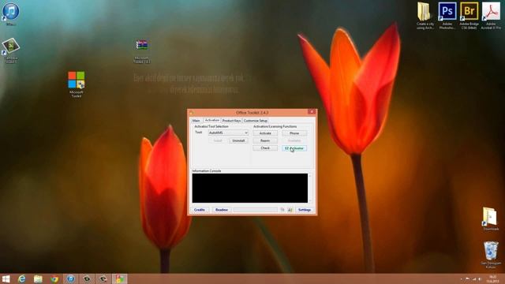This screenshot has height=284, width=505.
Task: Open File Explorer from the taskbar
Action: coord(38,278)
